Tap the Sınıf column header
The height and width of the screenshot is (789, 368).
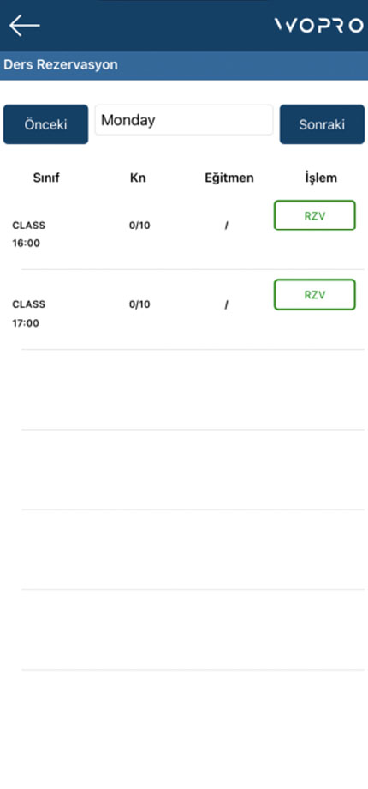tap(46, 178)
